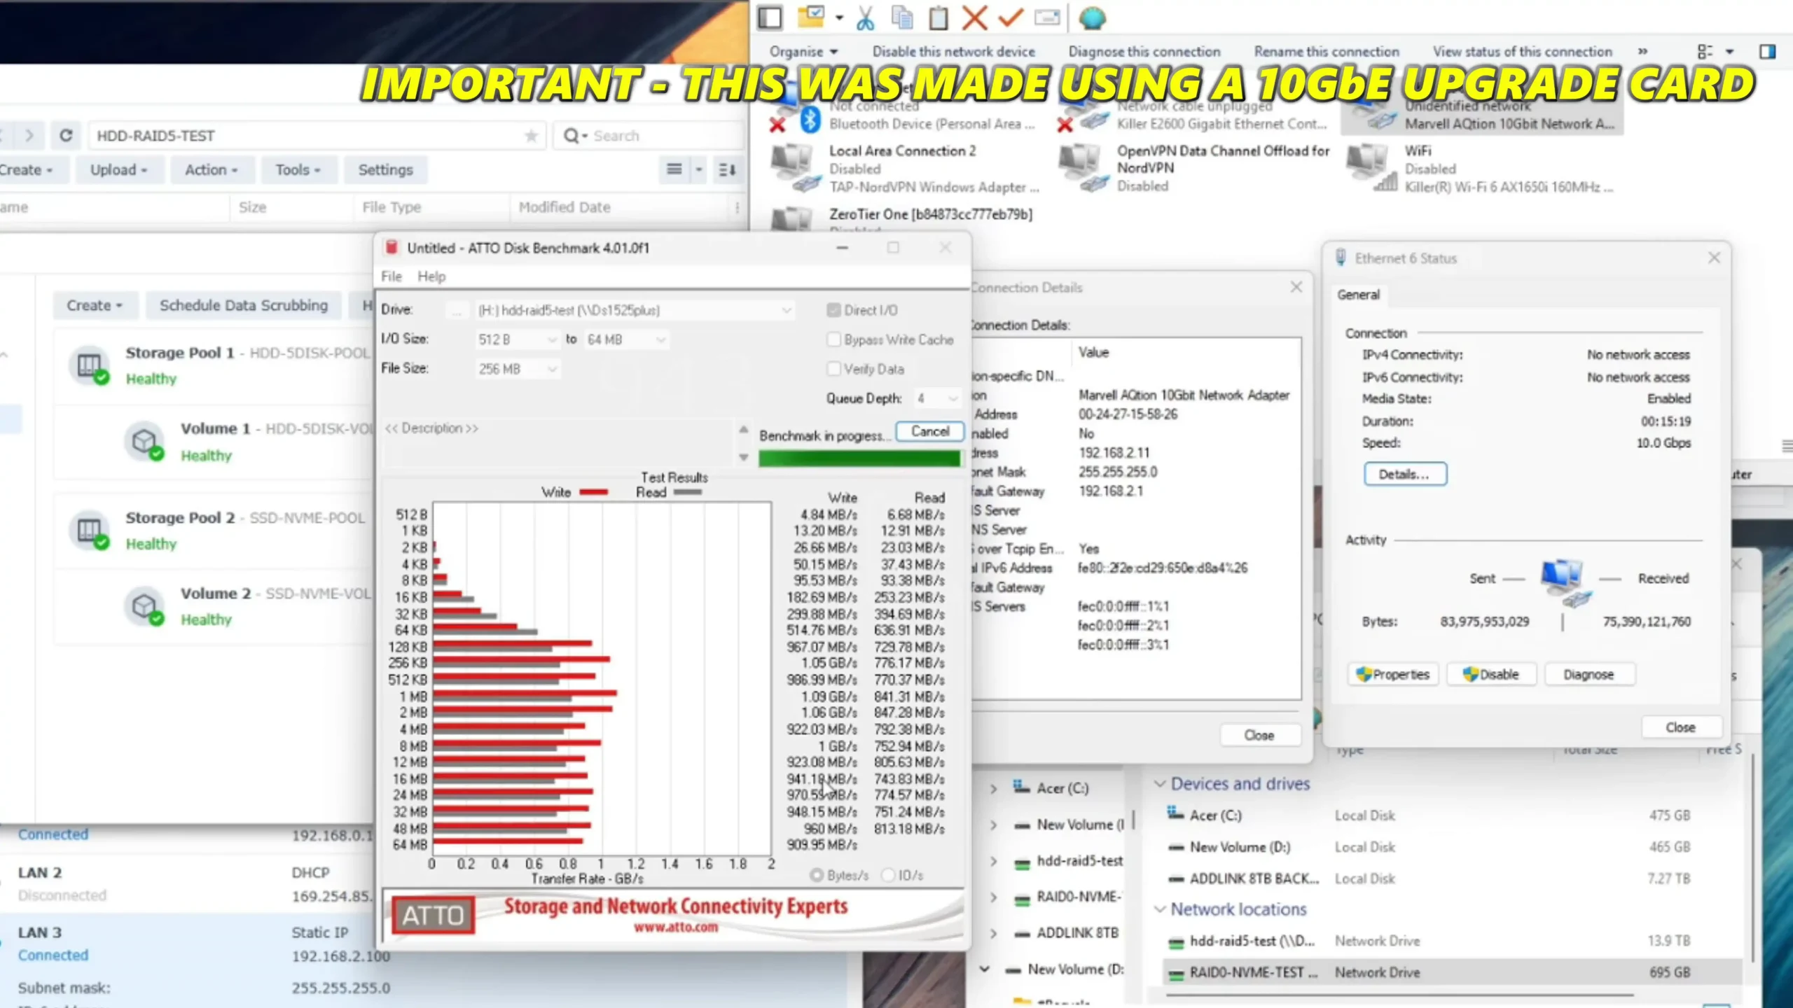Switch File Station to list view icon
The width and height of the screenshot is (1793, 1008).
point(674,169)
